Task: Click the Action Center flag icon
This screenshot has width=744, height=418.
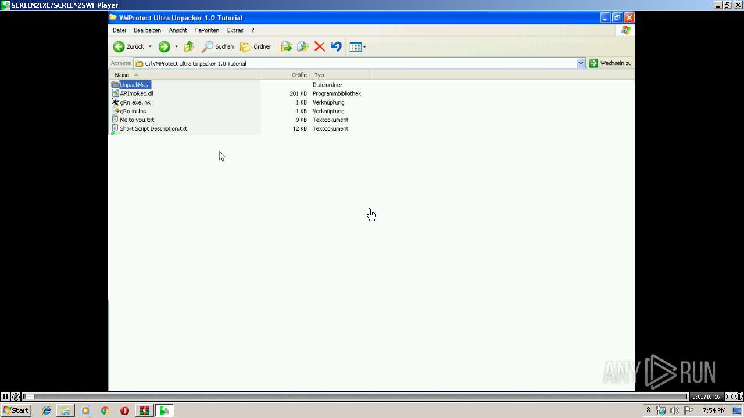Action: coord(689,410)
